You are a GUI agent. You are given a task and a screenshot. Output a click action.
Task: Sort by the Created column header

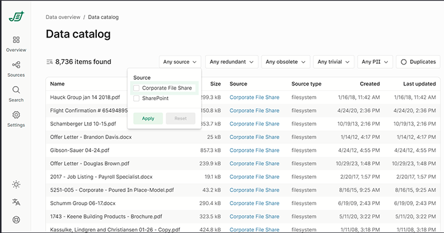coord(370,84)
